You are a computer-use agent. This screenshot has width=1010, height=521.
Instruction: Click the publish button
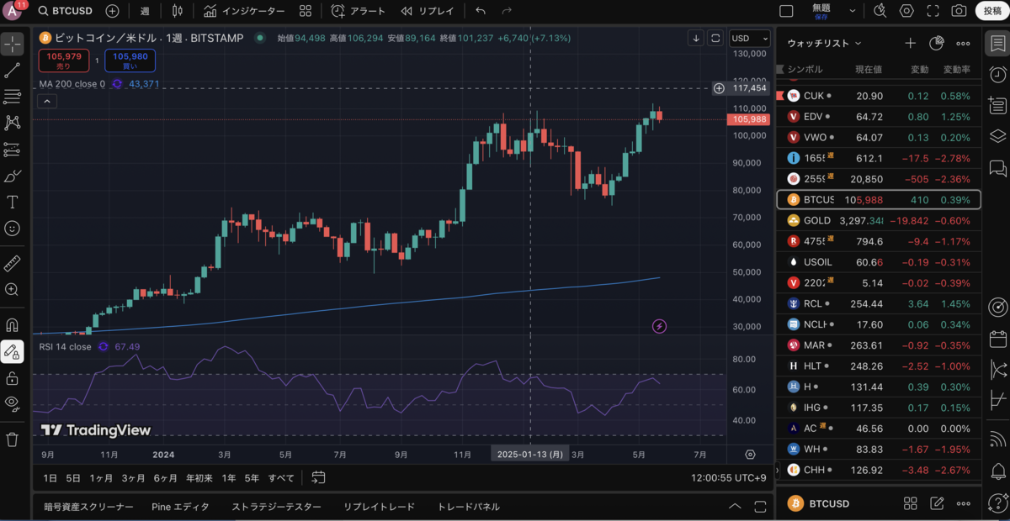(x=991, y=11)
